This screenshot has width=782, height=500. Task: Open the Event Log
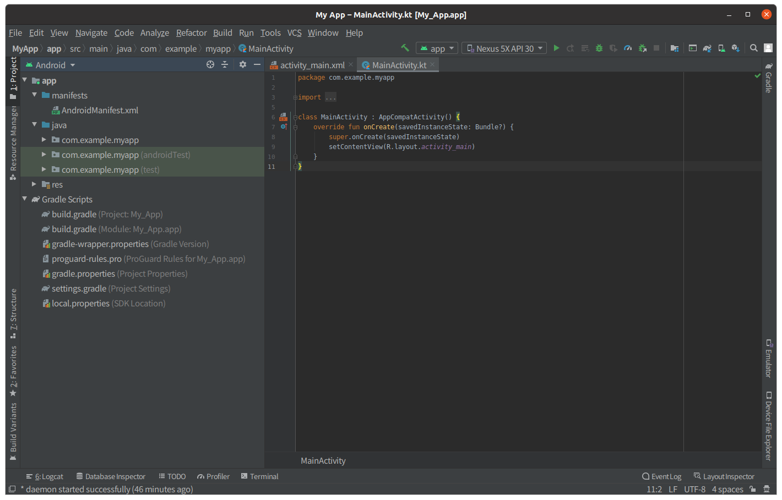click(661, 476)
